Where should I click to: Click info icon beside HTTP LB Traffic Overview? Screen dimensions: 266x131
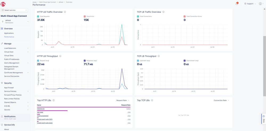coord(65,12)
